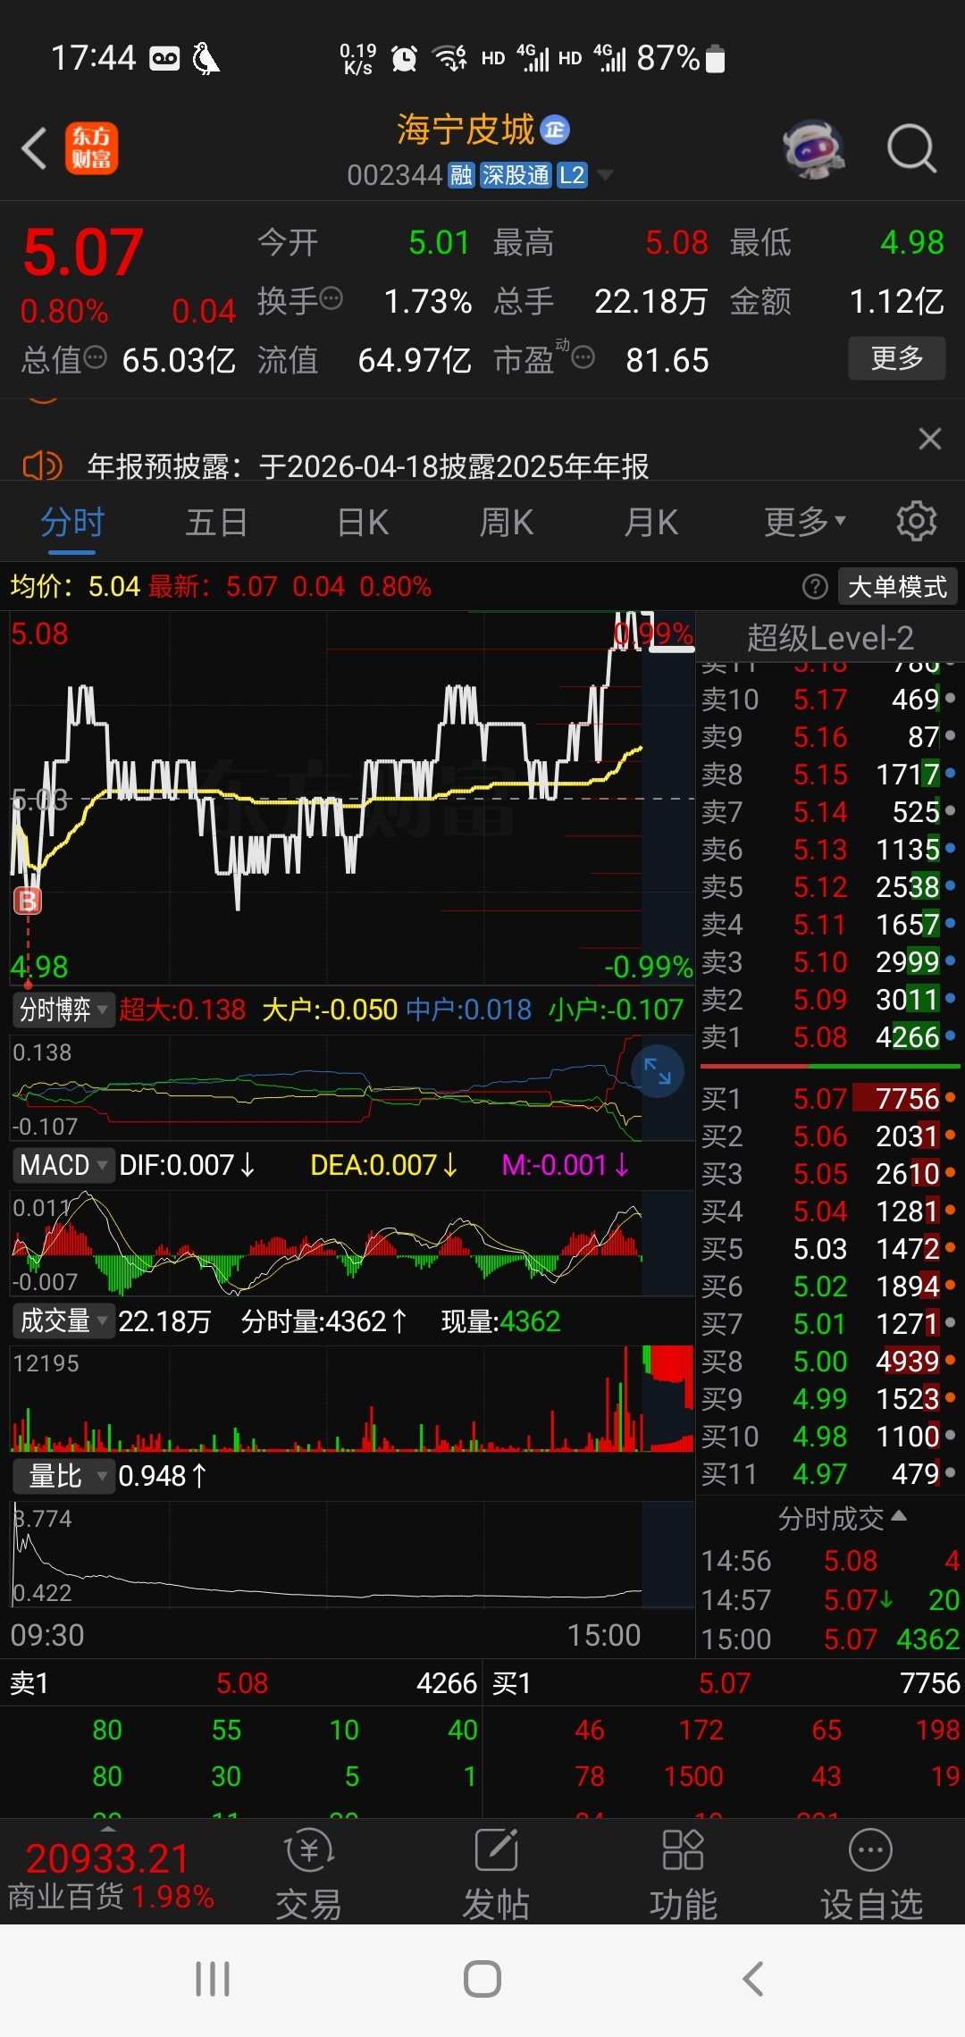Tap the battery icon in the status bar
This screenshot has height=2037, width=965.
coord(715,59)
